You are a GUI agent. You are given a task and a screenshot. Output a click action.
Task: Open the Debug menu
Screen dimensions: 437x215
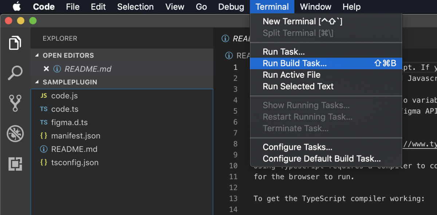click(231, 7)
